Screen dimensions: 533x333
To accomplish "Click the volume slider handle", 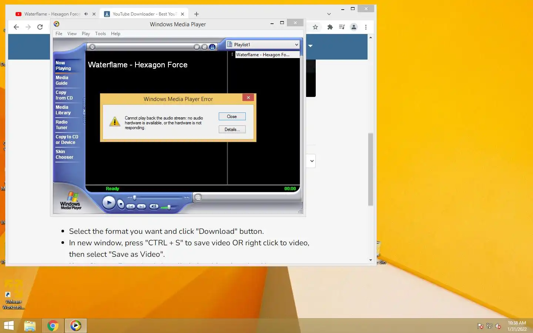I will pyautogui.click(x=169, y=207).
